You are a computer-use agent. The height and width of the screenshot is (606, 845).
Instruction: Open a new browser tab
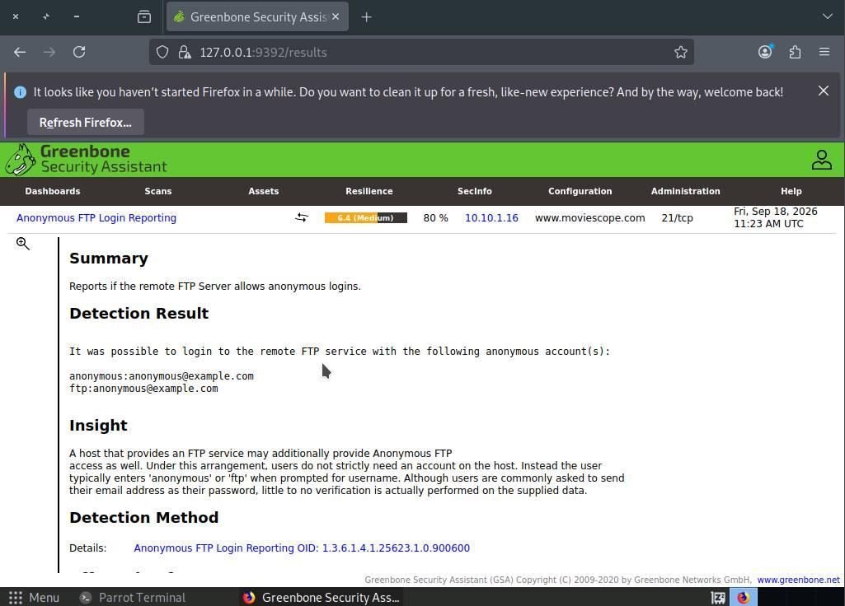pos(367,17)
